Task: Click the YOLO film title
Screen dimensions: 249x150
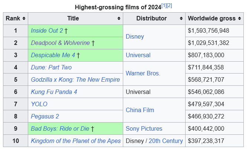Action: click(x=39, y=104)
